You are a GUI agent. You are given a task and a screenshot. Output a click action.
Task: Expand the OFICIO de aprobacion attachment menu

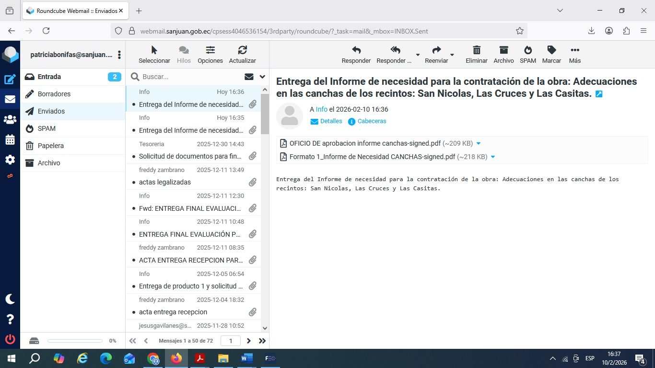478,144
